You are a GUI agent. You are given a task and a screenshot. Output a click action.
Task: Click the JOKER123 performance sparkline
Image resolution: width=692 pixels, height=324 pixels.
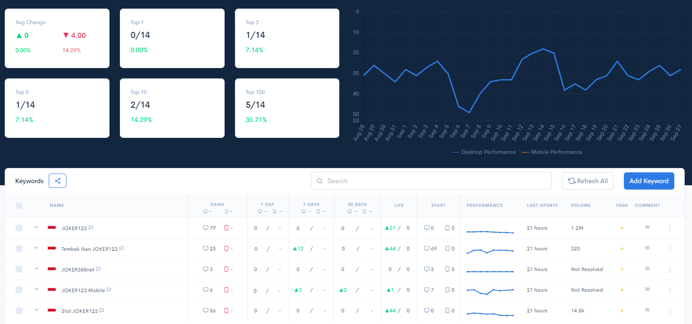coord(490,232)
